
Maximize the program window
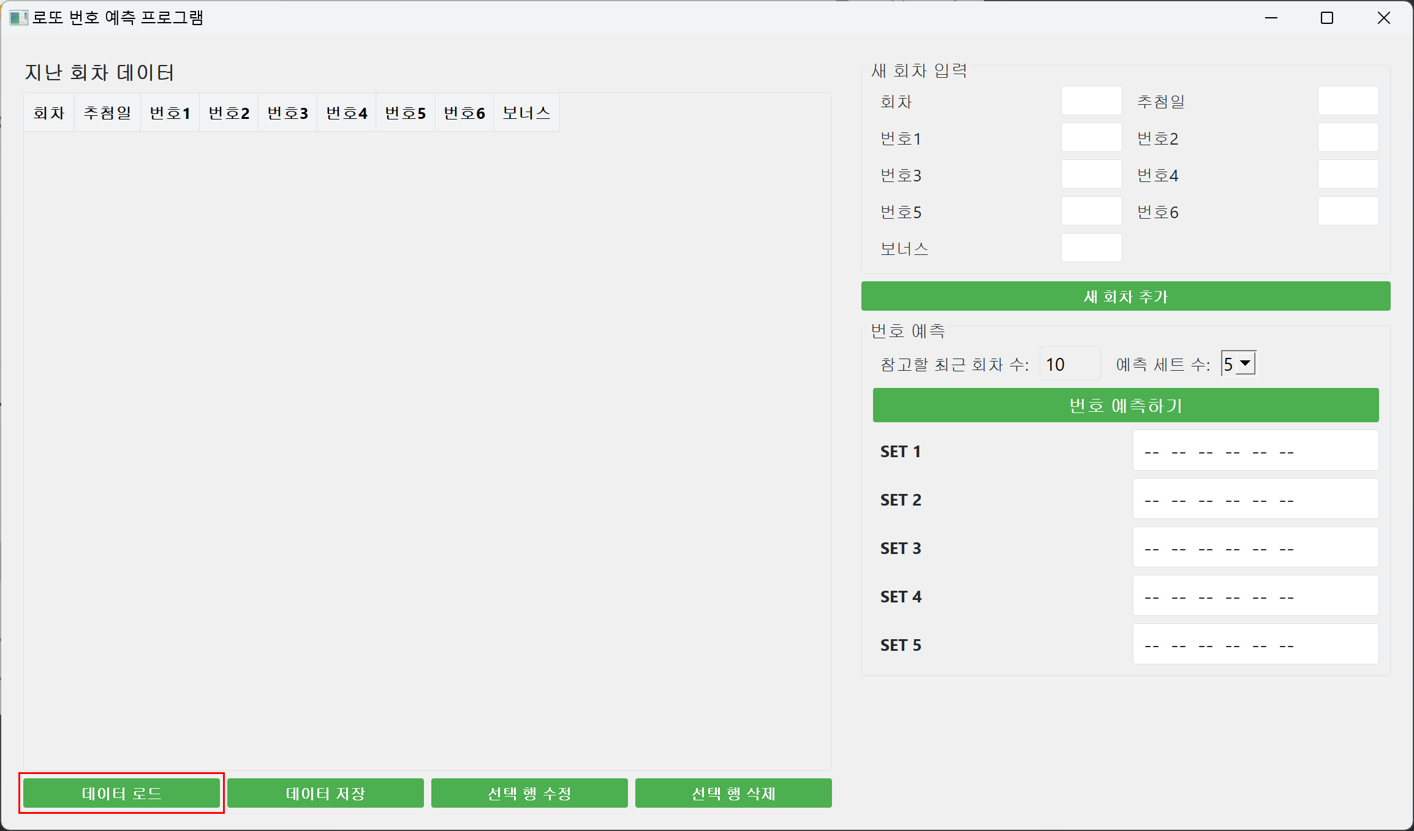click(1327, 18)
